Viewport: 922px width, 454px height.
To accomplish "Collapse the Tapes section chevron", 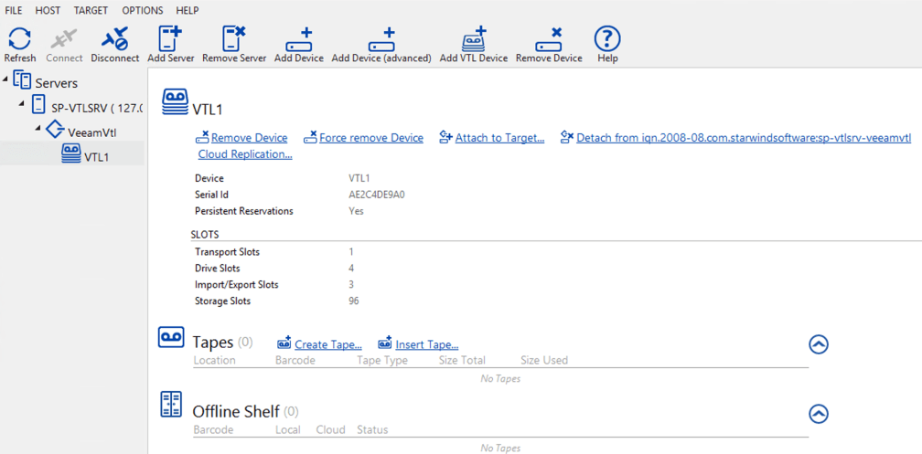I will pos(819,344).
